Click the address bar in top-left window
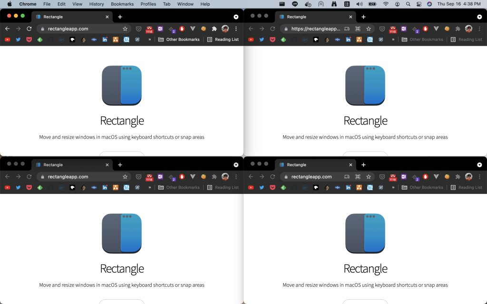Viewport: 487px width, 304px height. pos(84,29)
